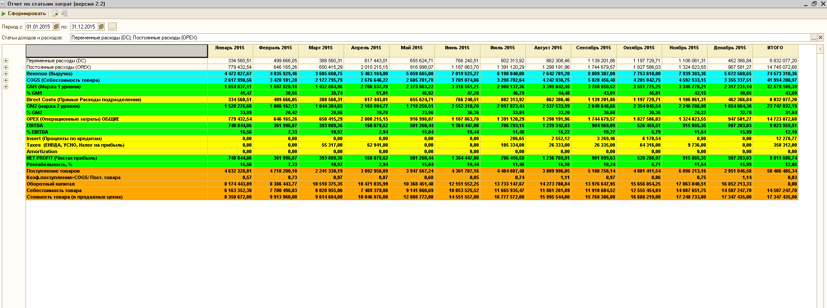The width and height of the screenshot is (827, 308).
Task: Click the period start date field
Action: [x=39, y=27]
